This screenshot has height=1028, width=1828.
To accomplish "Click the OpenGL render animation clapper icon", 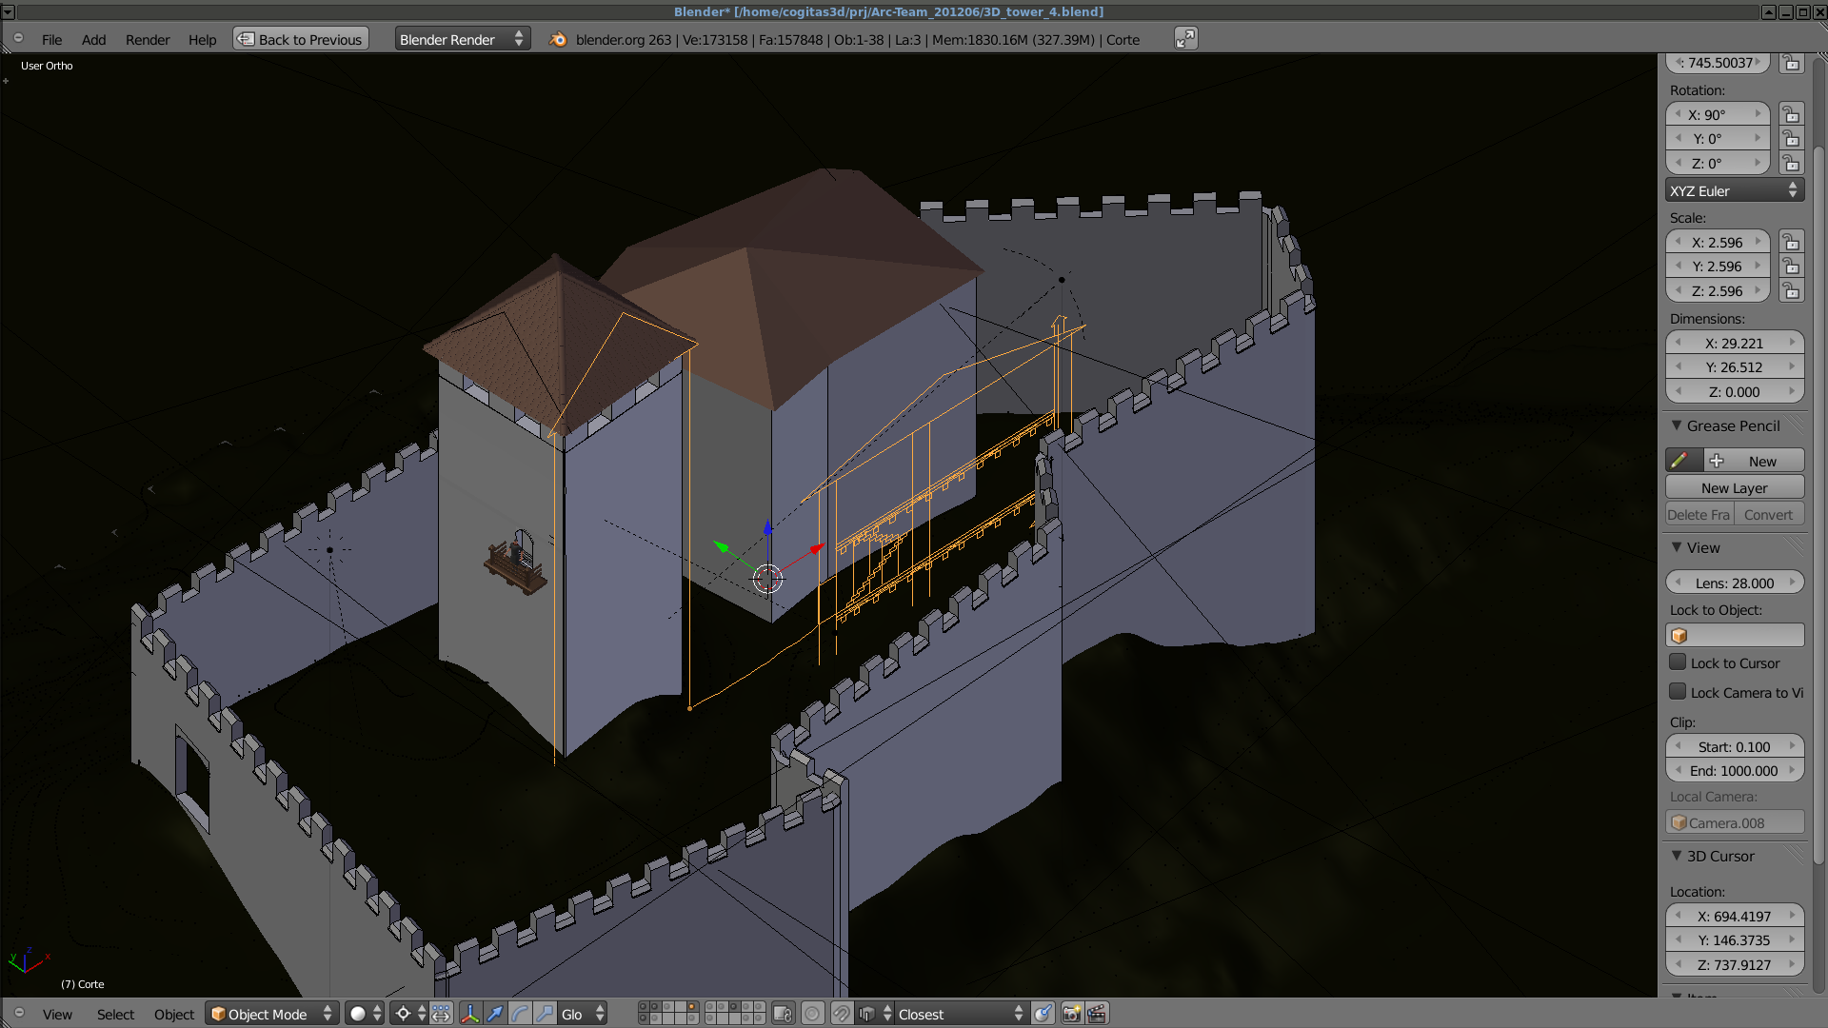I will pos(1097,1014).
